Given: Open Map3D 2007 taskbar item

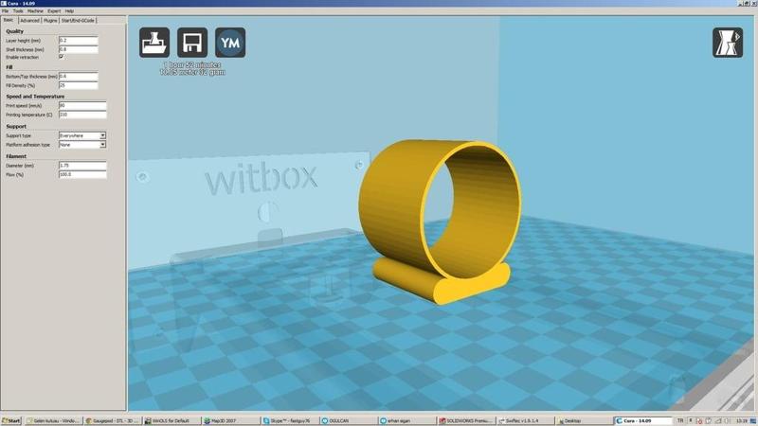Looking at the screenshot, I should click(x=231, y=420).
